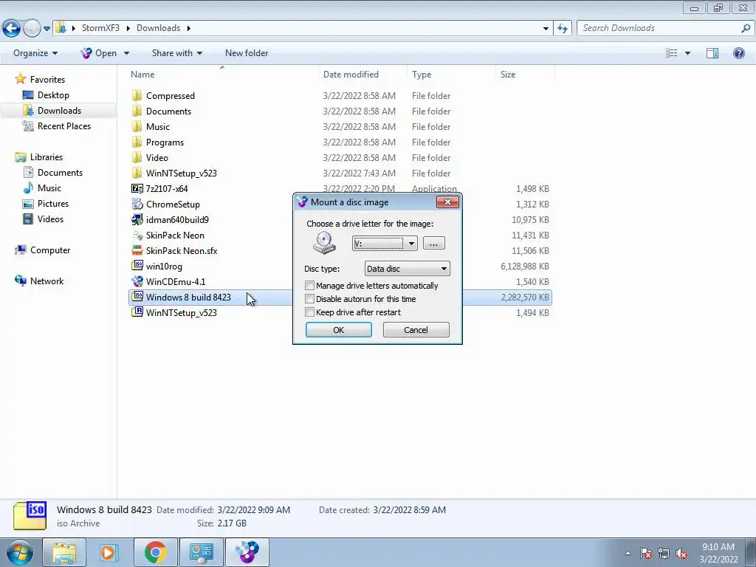Open Pictures library in sidebar

pos(53,204)
